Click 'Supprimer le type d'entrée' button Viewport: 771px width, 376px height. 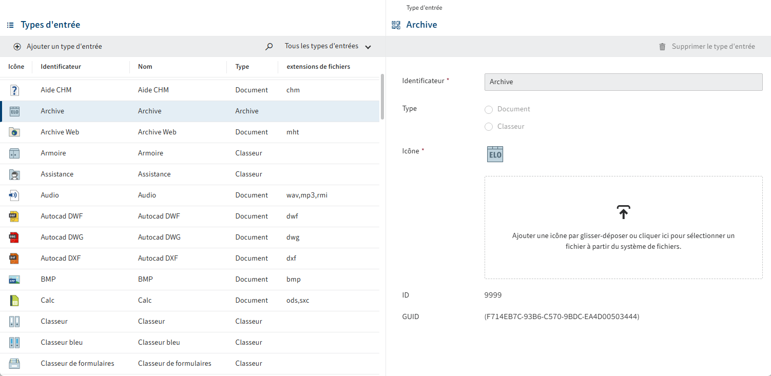coord(713,47)
